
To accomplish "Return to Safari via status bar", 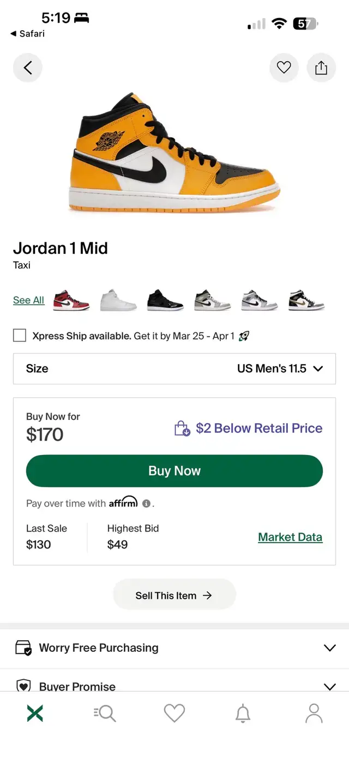I will [x=27, y=34].
